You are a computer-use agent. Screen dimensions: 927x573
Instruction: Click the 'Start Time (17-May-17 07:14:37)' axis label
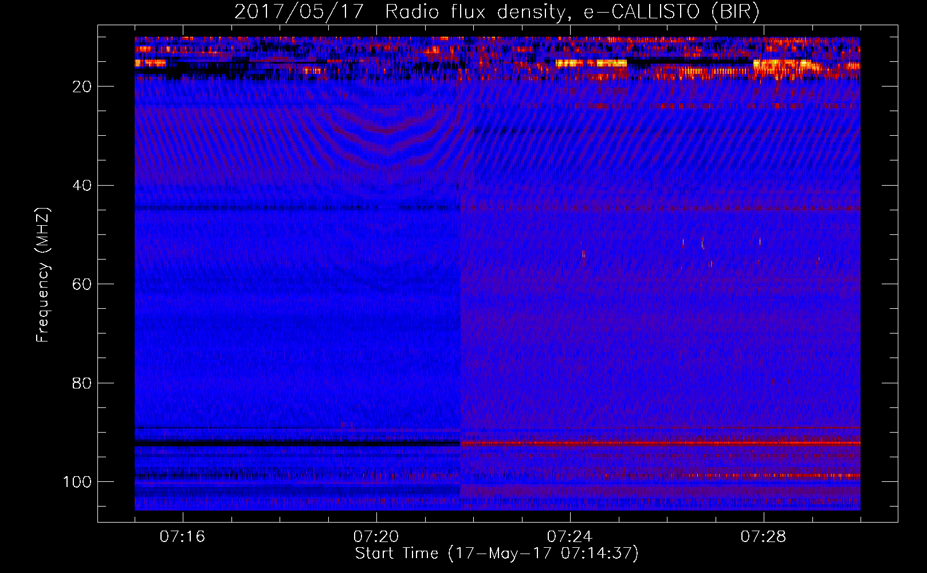coord(497,554)
